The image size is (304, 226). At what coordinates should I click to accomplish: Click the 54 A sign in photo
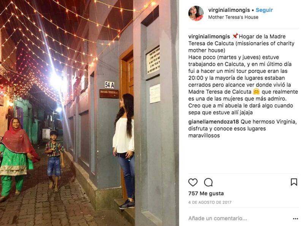click(x=109, y=85)
